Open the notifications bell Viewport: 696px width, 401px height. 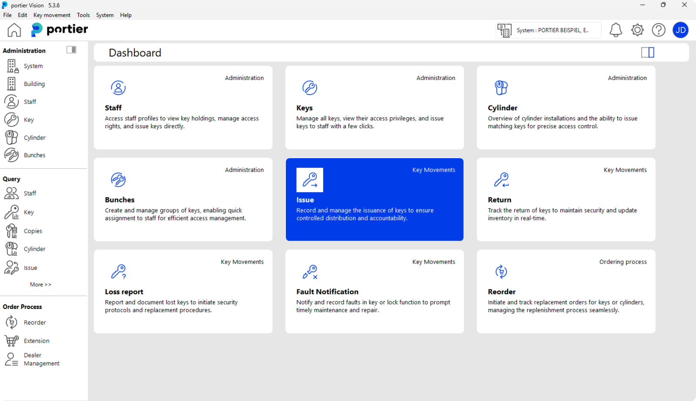tap(616, 30)
